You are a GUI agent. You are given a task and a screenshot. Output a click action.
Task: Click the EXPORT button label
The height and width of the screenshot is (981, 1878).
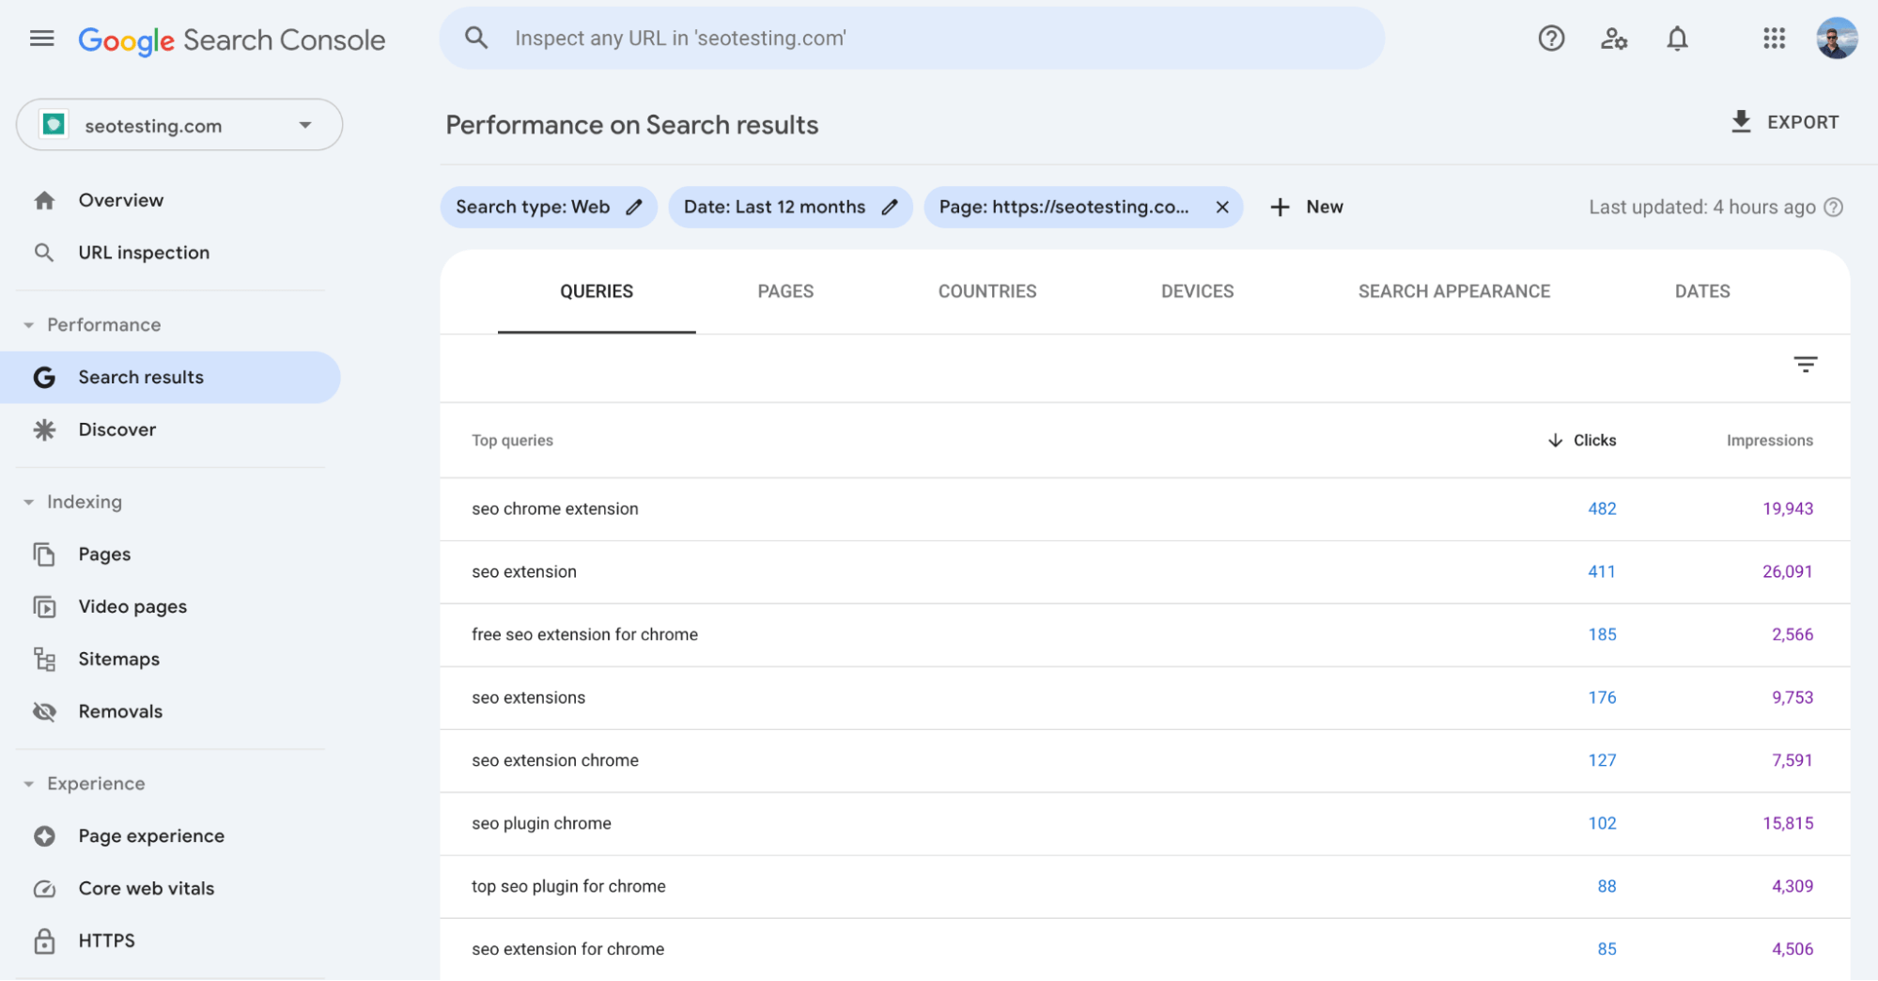click(x=1803, y=122)
